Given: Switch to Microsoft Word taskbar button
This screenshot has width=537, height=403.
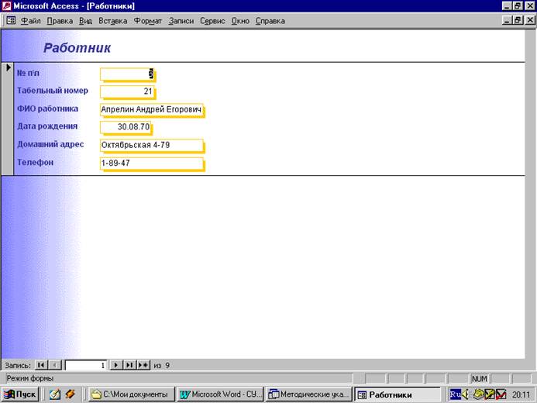Looking at the screenshot, I should point(220,394).
